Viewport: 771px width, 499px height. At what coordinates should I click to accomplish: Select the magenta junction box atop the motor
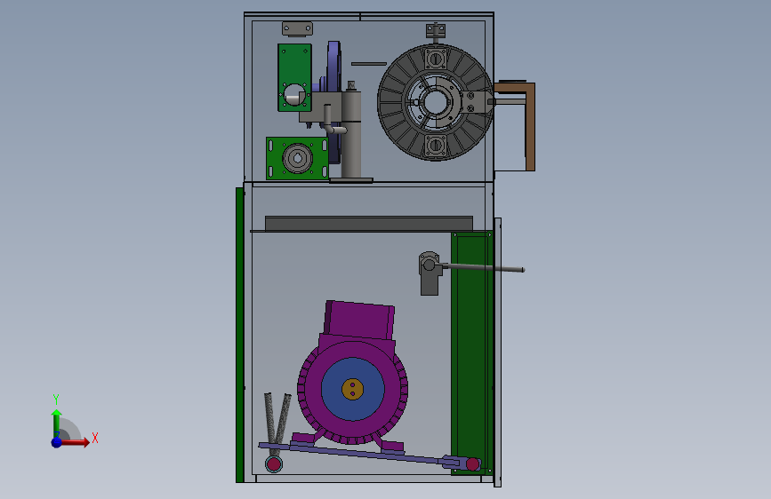[x=359, y=320]
